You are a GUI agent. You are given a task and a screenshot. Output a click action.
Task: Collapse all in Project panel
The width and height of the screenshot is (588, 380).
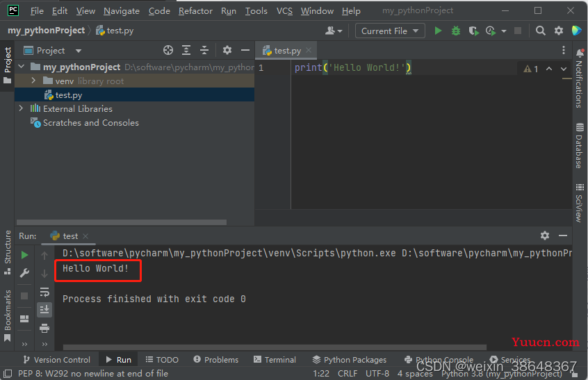[204, 50]
